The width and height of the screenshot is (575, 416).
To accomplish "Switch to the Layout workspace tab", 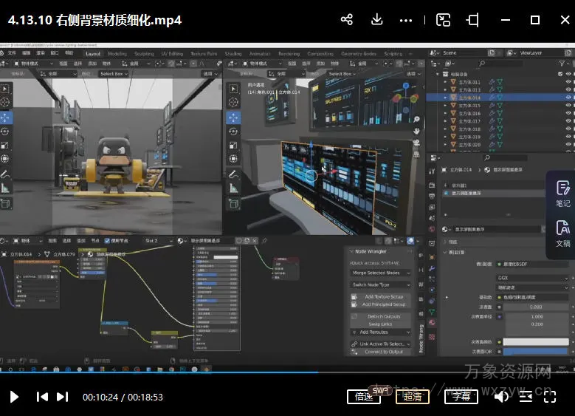I will click(93, 53).
